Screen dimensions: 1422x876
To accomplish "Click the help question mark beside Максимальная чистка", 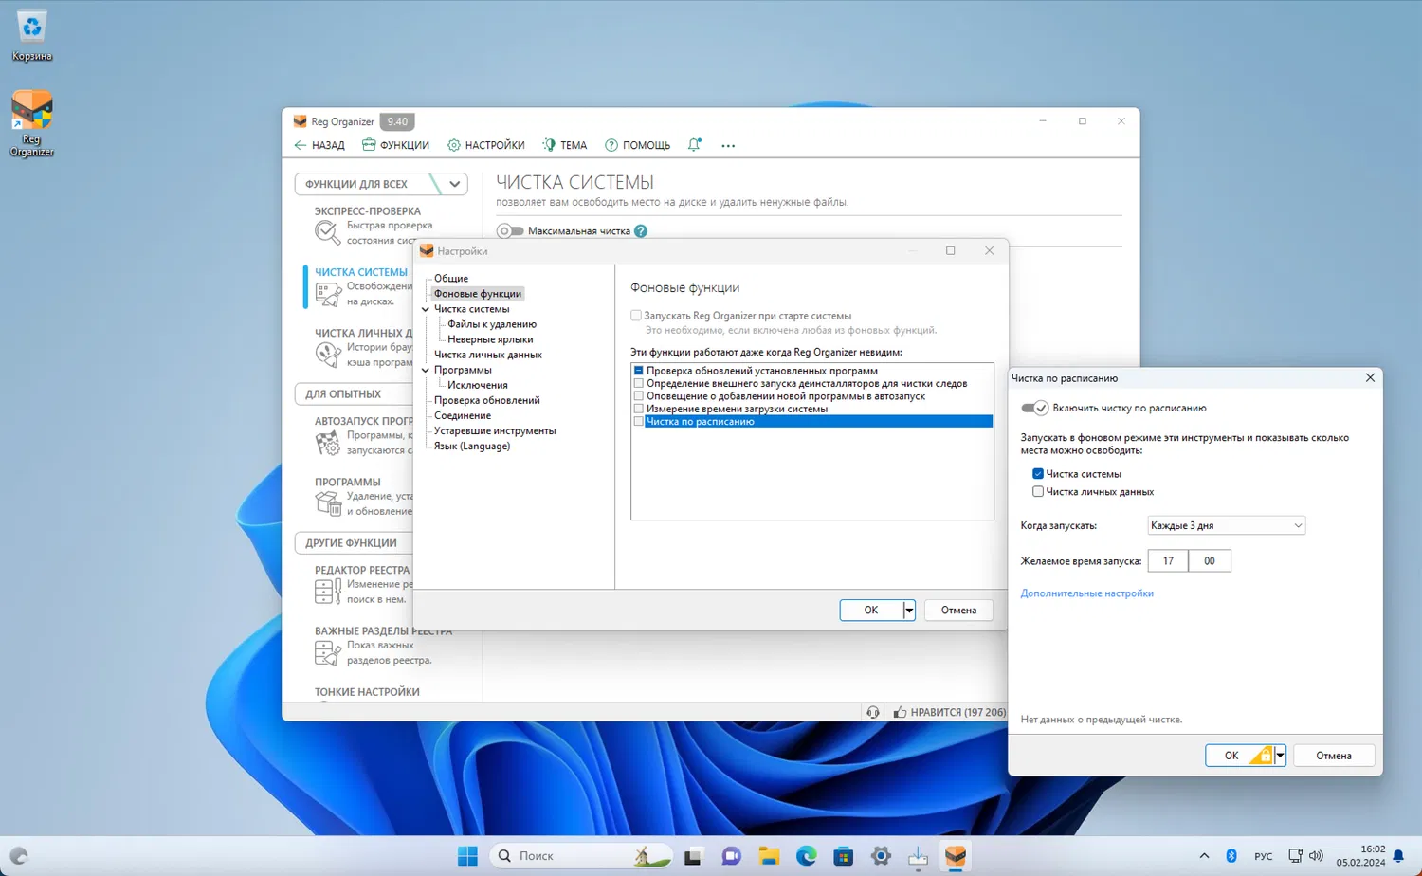I will click(x=641, y=231).
